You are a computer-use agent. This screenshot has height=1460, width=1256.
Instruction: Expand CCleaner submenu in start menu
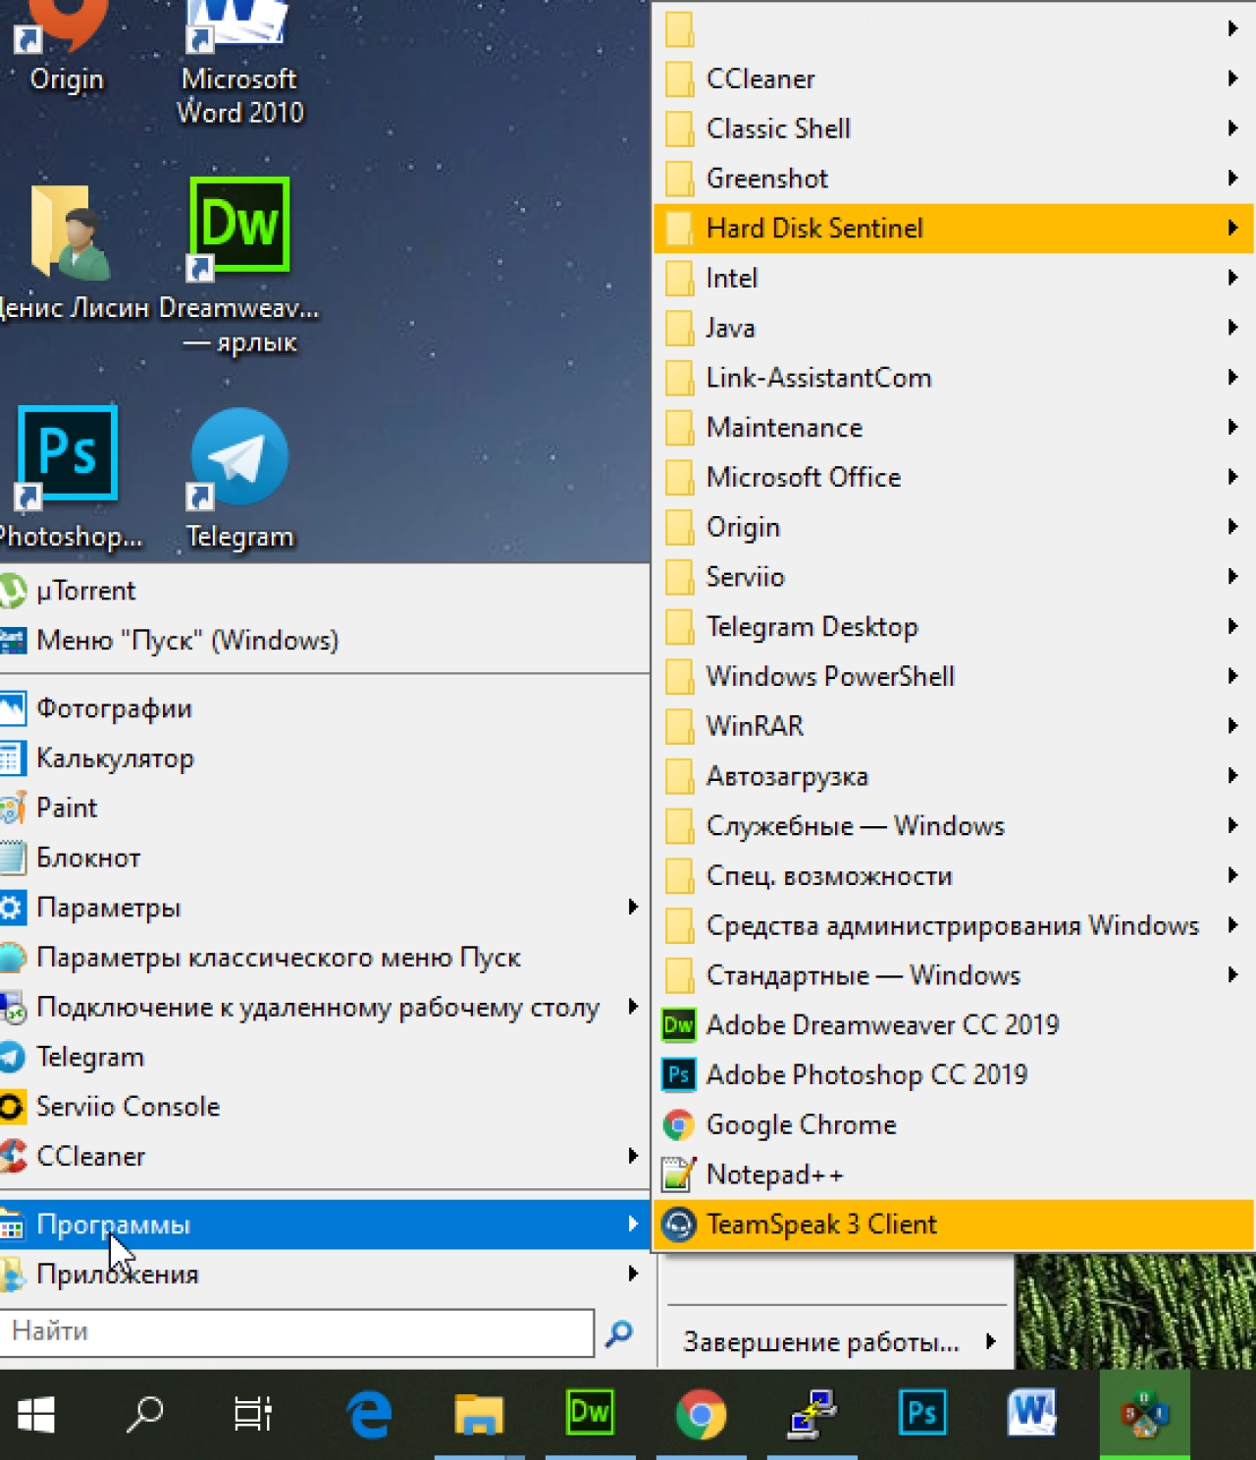coord(633,1156)
